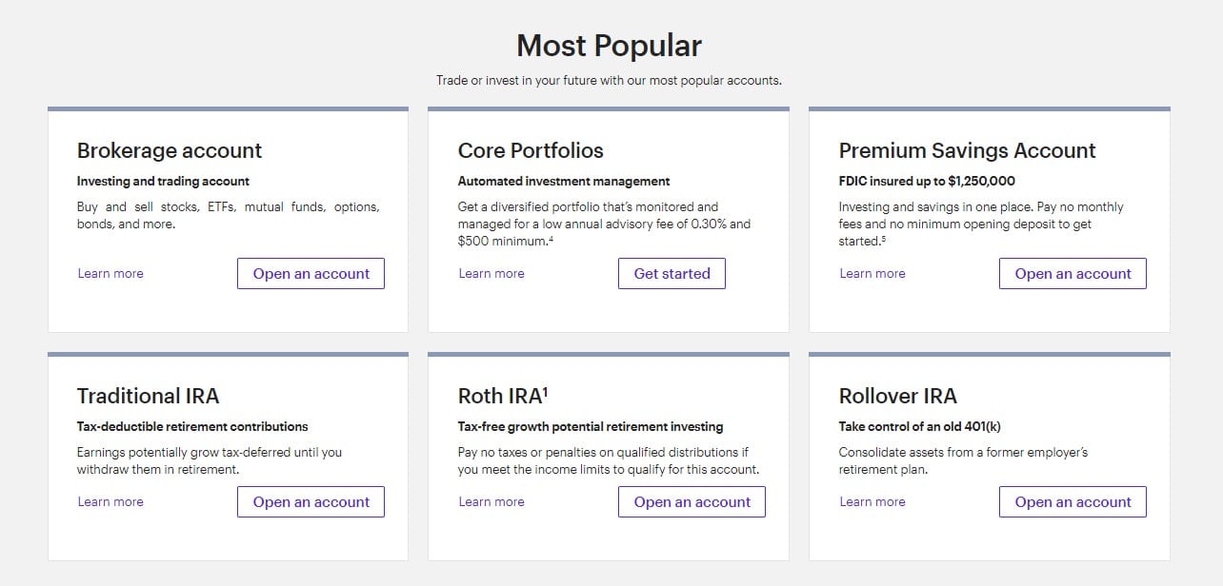Select the Rollover IRA card heading

tap(897, 396)
